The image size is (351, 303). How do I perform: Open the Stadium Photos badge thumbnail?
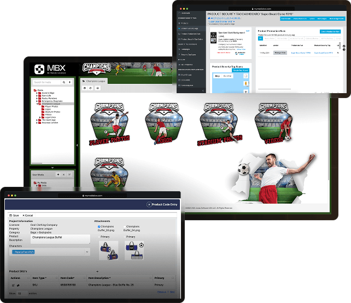click(220, 124)
